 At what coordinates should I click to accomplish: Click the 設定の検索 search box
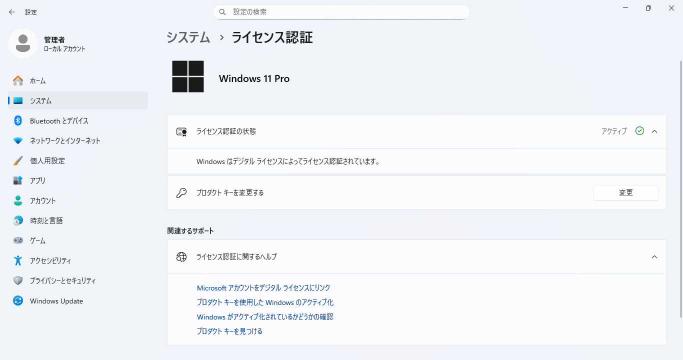pos(341,12)
